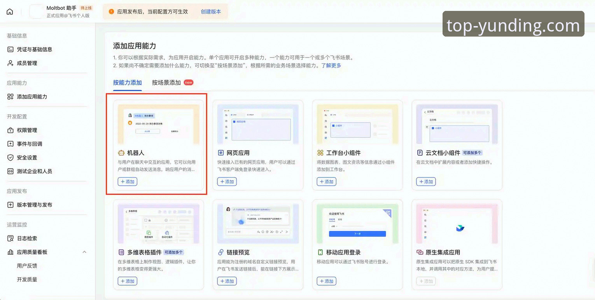Add the 工作台小组件 capability

327,182
